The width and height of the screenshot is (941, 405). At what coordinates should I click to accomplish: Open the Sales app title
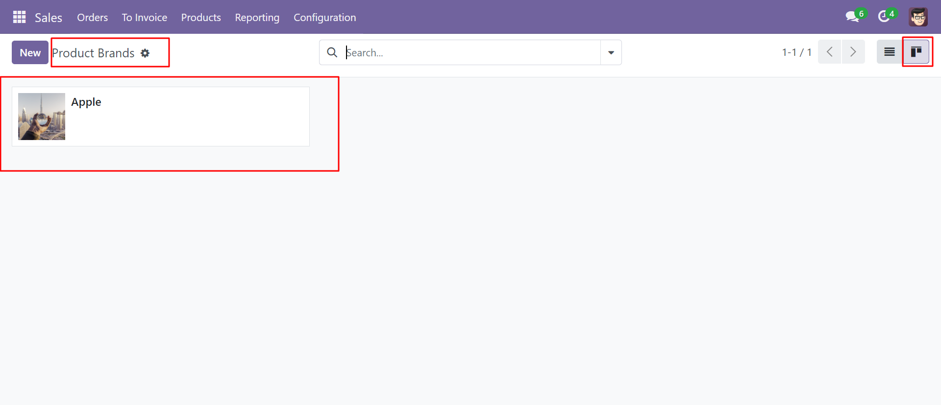pyautogui.click(x=49, y=18)
